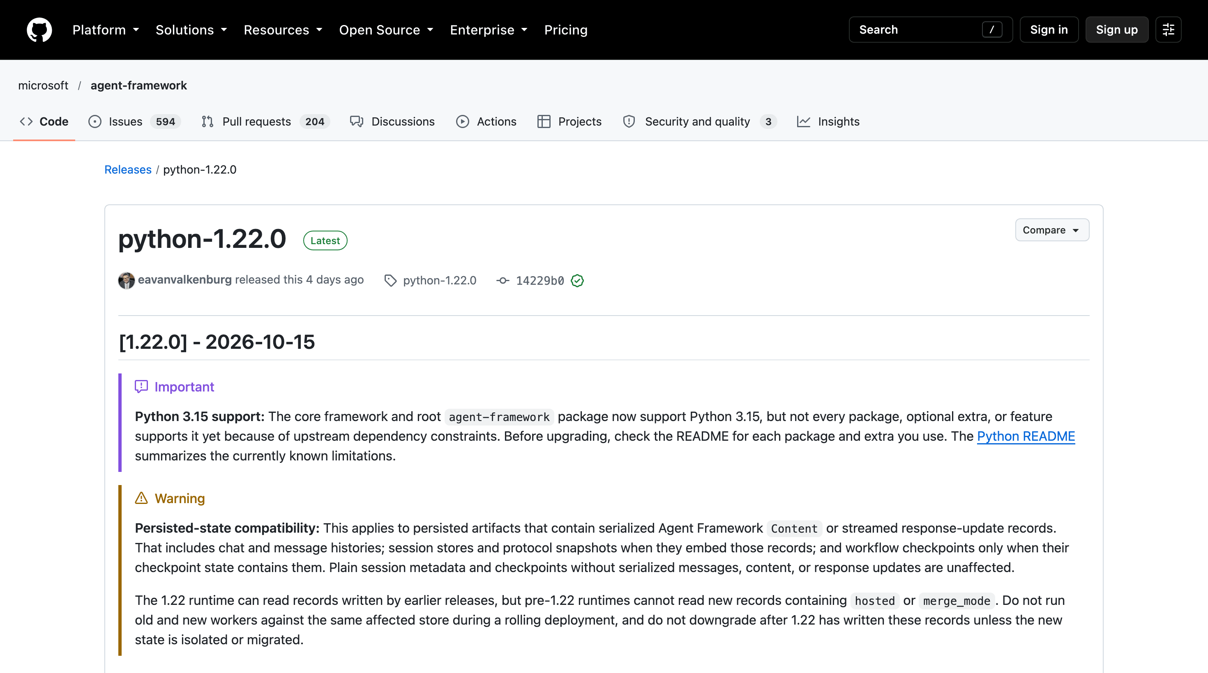Click eavanvalkenburg's avatar picture
Viewport: 1208px width, 673px height.
(126, 280)
